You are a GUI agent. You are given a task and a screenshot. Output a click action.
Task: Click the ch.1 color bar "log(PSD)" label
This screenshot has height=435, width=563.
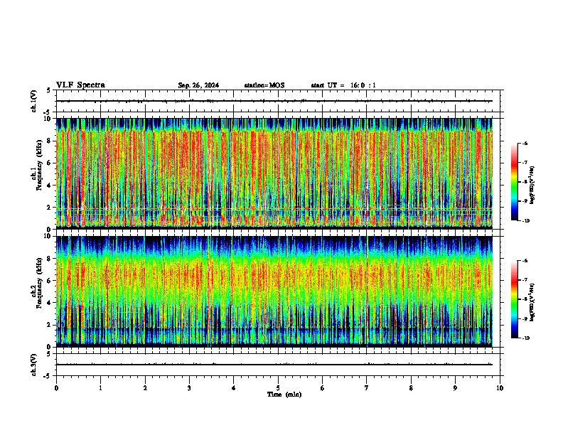pyautogui.click(x=532, y=186)
